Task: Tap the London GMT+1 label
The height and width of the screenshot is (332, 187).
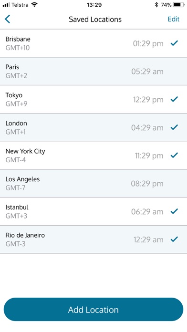Action: pyautogui.click(x=16, y=132)
